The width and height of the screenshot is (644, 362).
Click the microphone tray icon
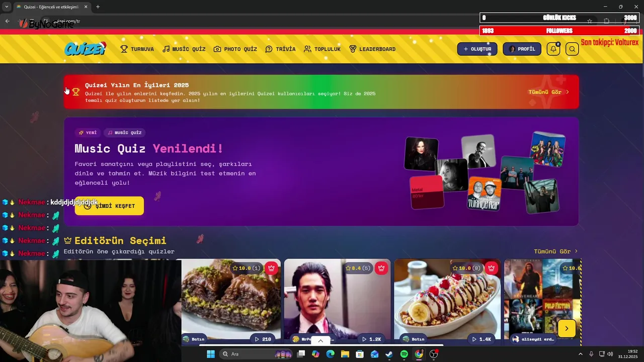click(x=591, y=354)
